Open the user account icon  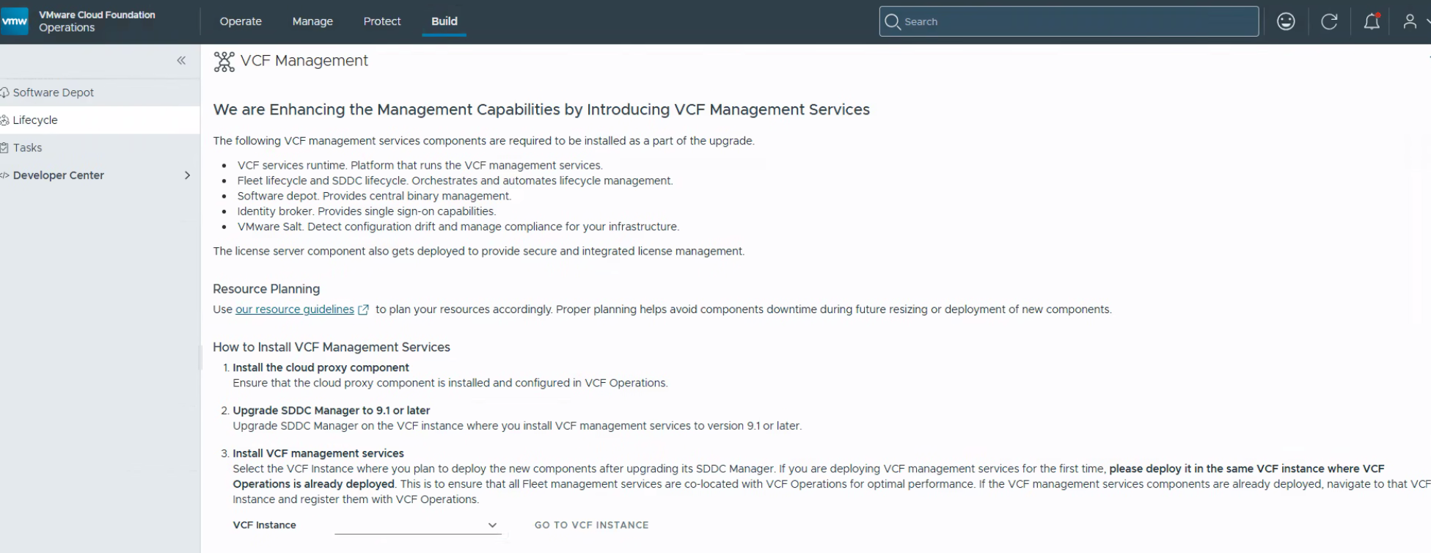point(1410,21)
